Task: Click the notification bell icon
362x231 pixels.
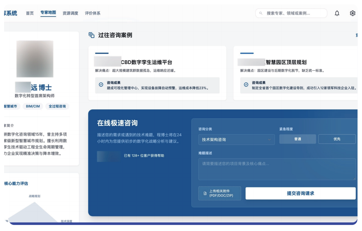Action: pos(338,13)
